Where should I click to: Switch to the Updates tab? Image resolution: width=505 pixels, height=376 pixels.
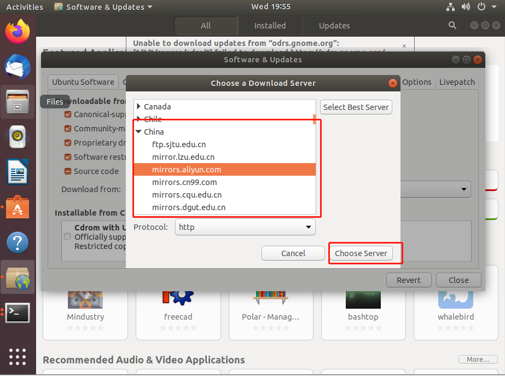point(334,26)
